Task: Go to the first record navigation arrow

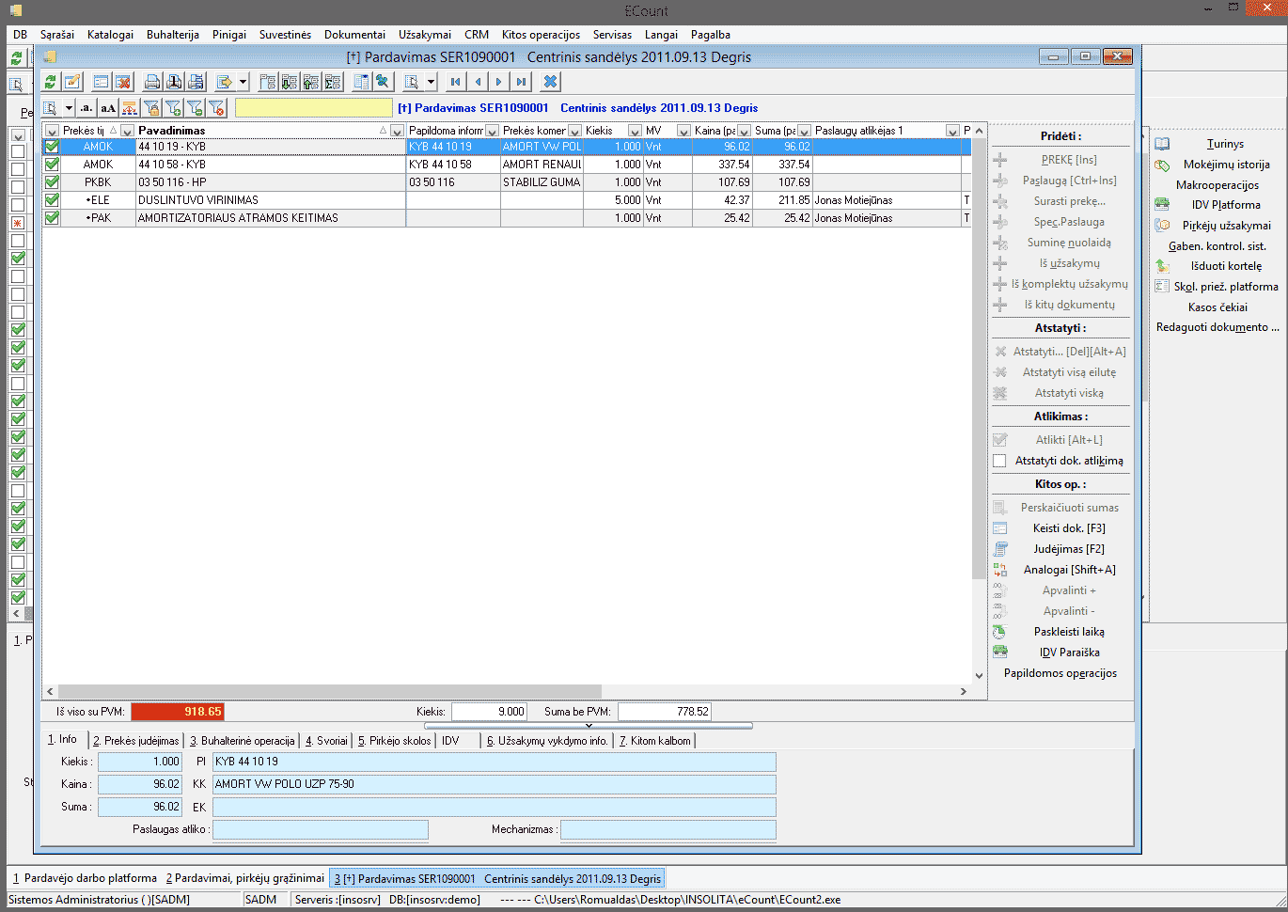Action: (456, 82)
